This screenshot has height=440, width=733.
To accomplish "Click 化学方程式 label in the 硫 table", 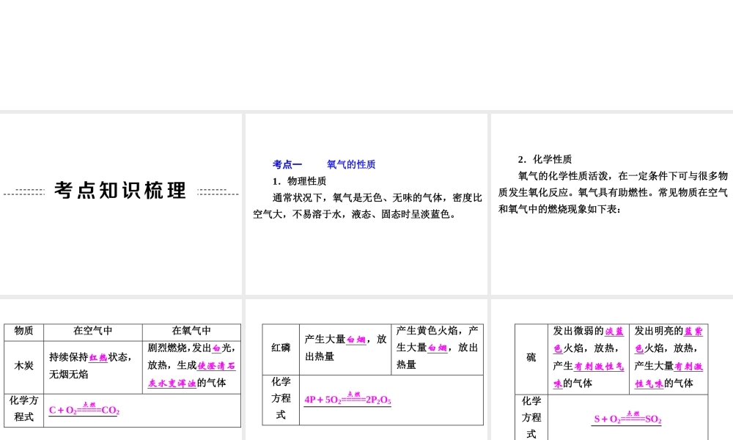I will pyautogui.click(x=531, y=417).
